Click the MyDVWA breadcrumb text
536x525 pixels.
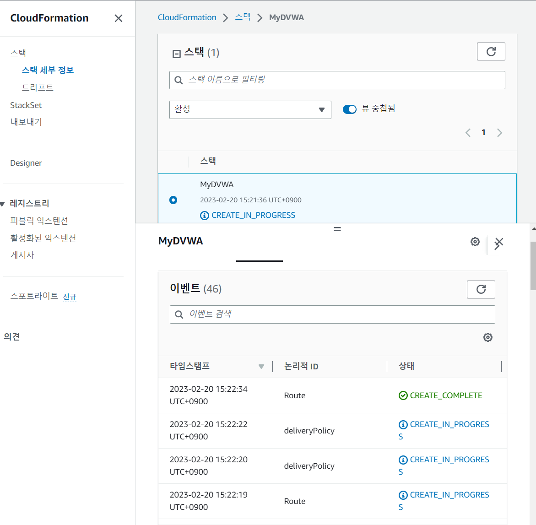tap(287, 17)
